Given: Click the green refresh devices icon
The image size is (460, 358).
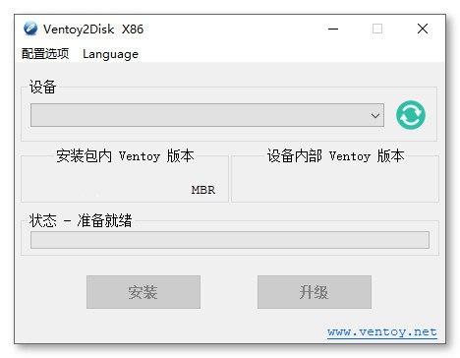Looking at the screenshot, I should click(411, 115).
